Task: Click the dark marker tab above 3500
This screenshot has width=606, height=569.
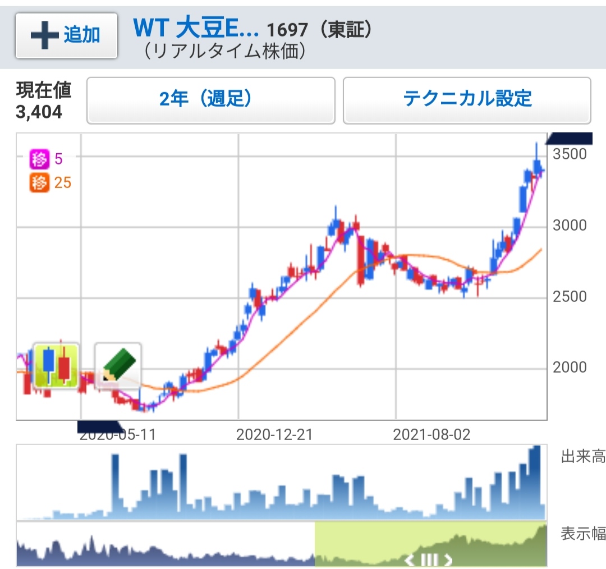Action: point(570,138)
